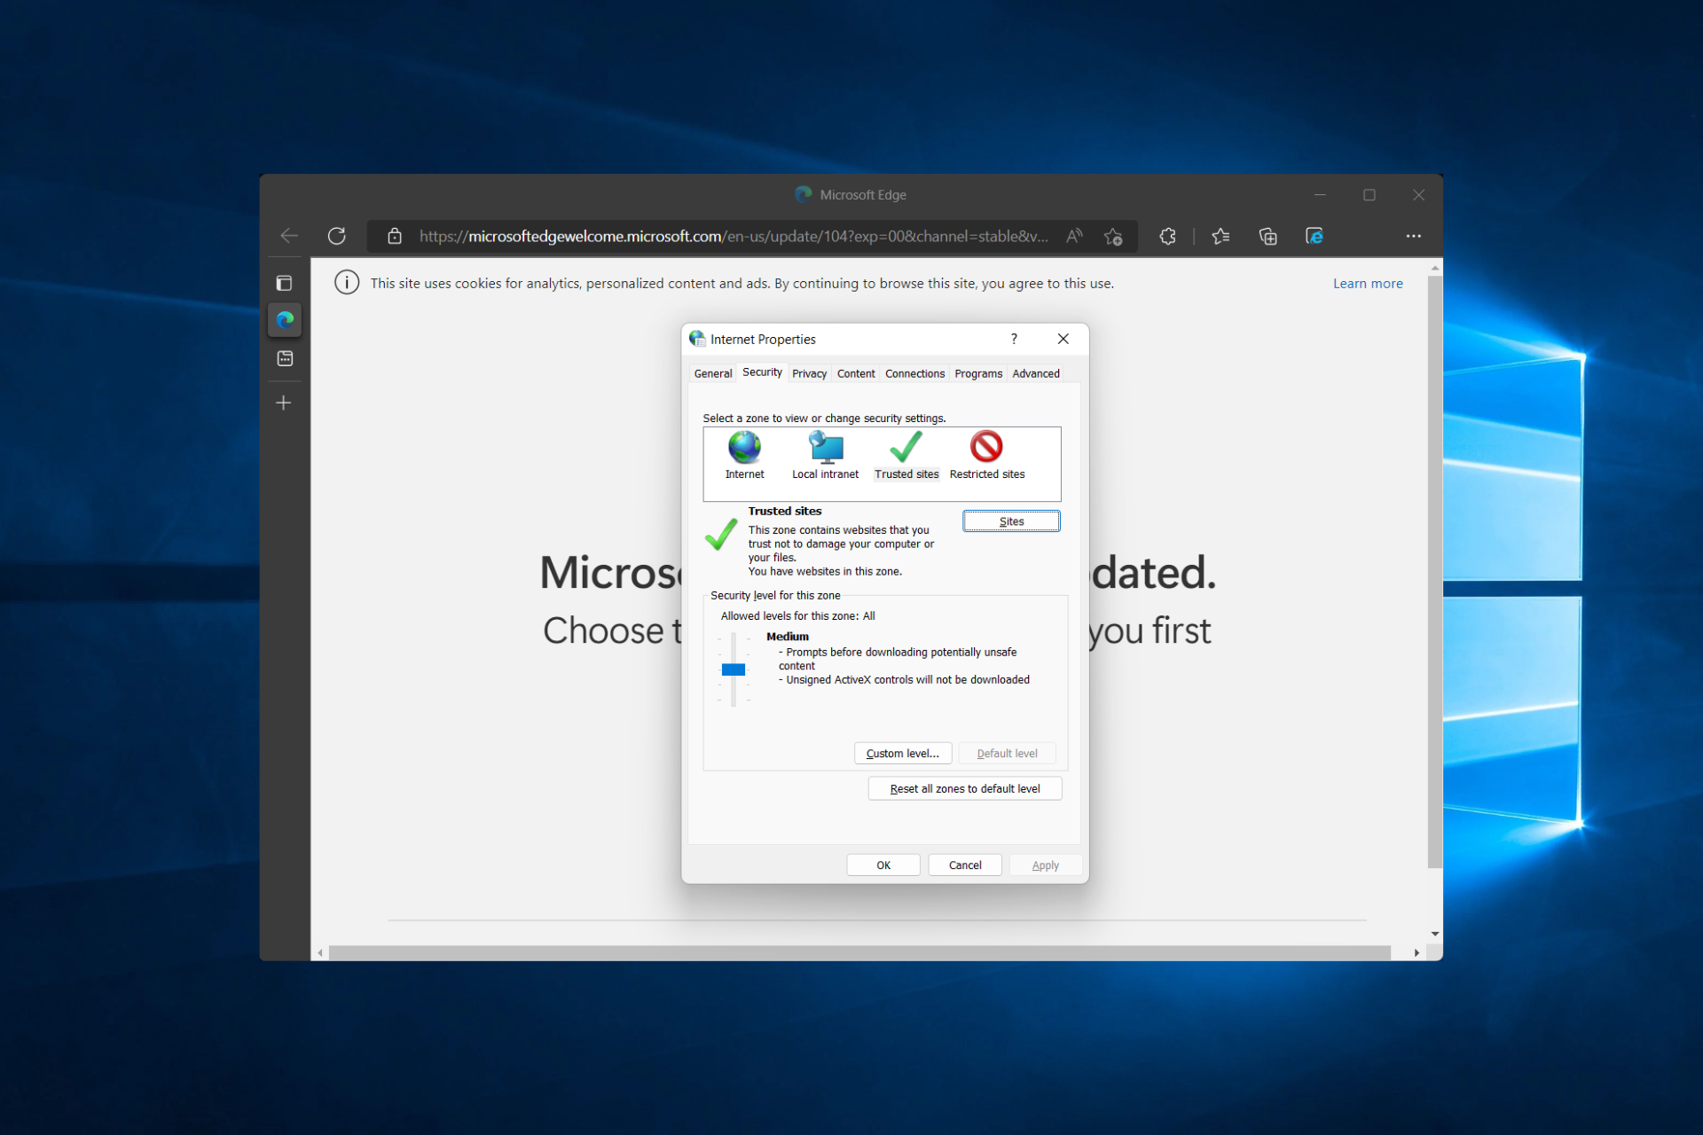This screenshot has width=1703, height=1135.
Task: Open the Collections icon
Action: [x=1267, y=236]
